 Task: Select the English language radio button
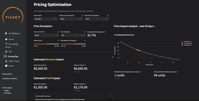coord(3,90)
